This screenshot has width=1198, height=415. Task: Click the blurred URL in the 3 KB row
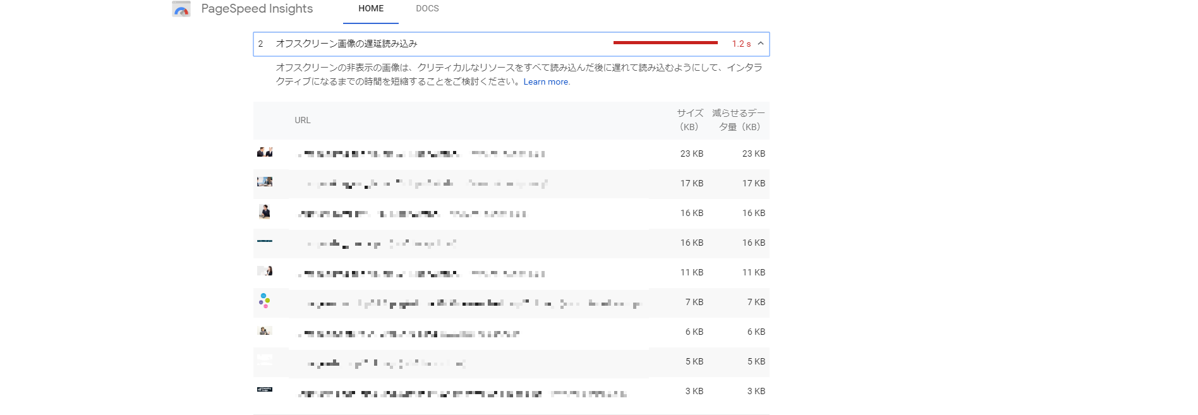(462, 394)
